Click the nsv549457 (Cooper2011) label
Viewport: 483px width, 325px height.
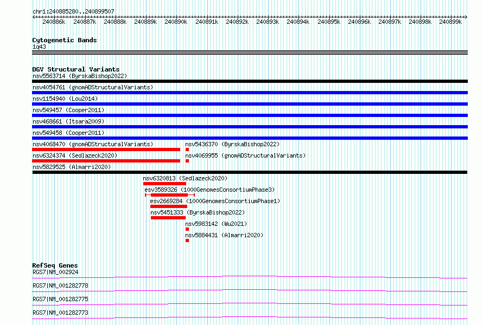pyautogui.click(x=68, y=110)
